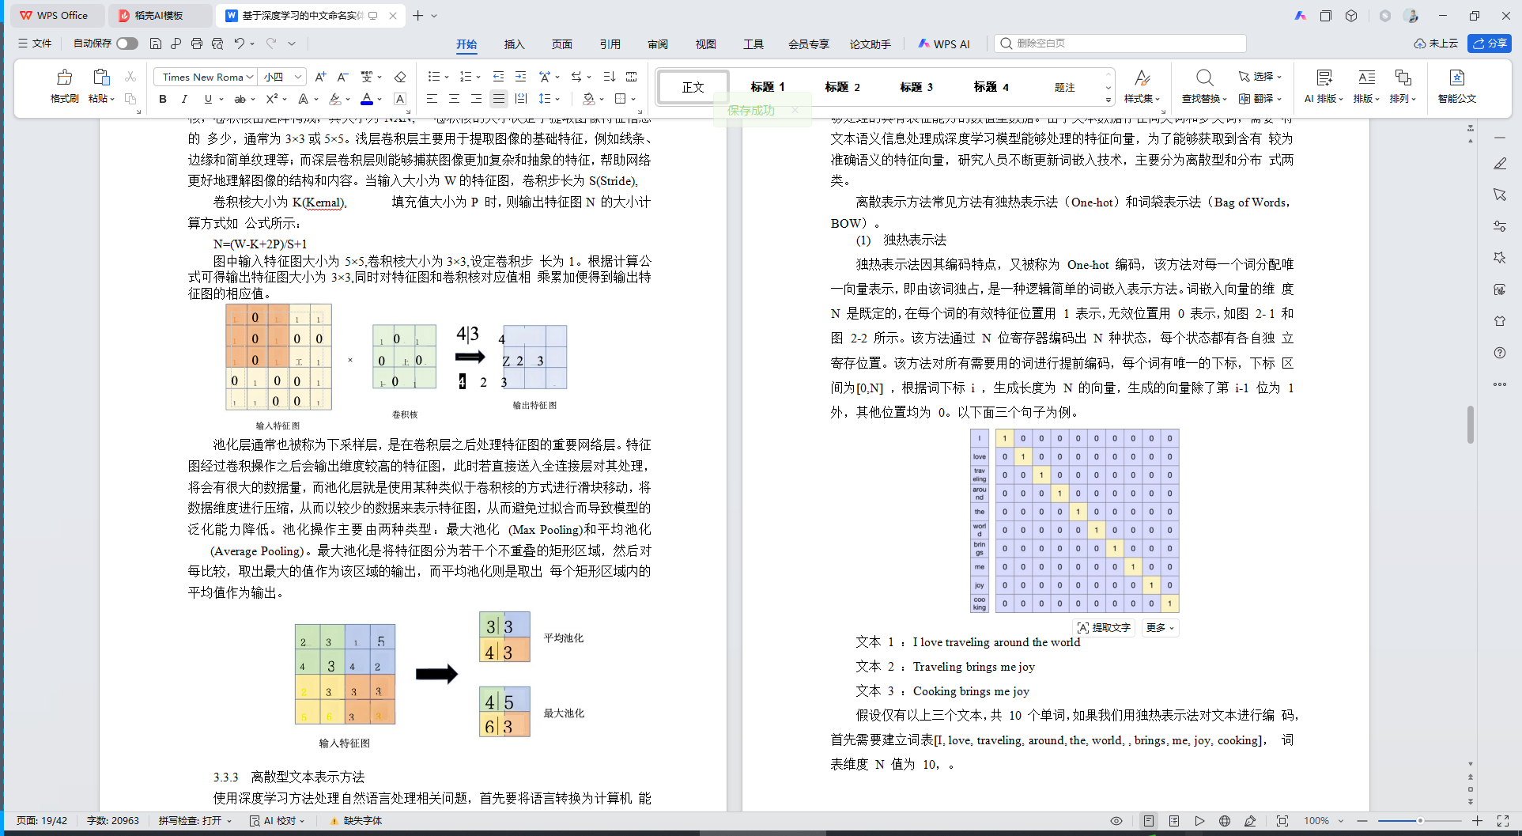
Task: Click the Print icon in quick access bar
Action: pyautogui.click(x=197, y=44)
